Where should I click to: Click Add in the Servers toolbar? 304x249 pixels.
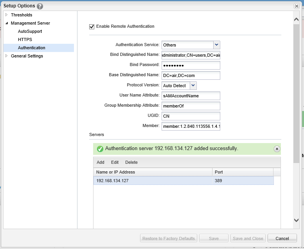pos(100,162)
